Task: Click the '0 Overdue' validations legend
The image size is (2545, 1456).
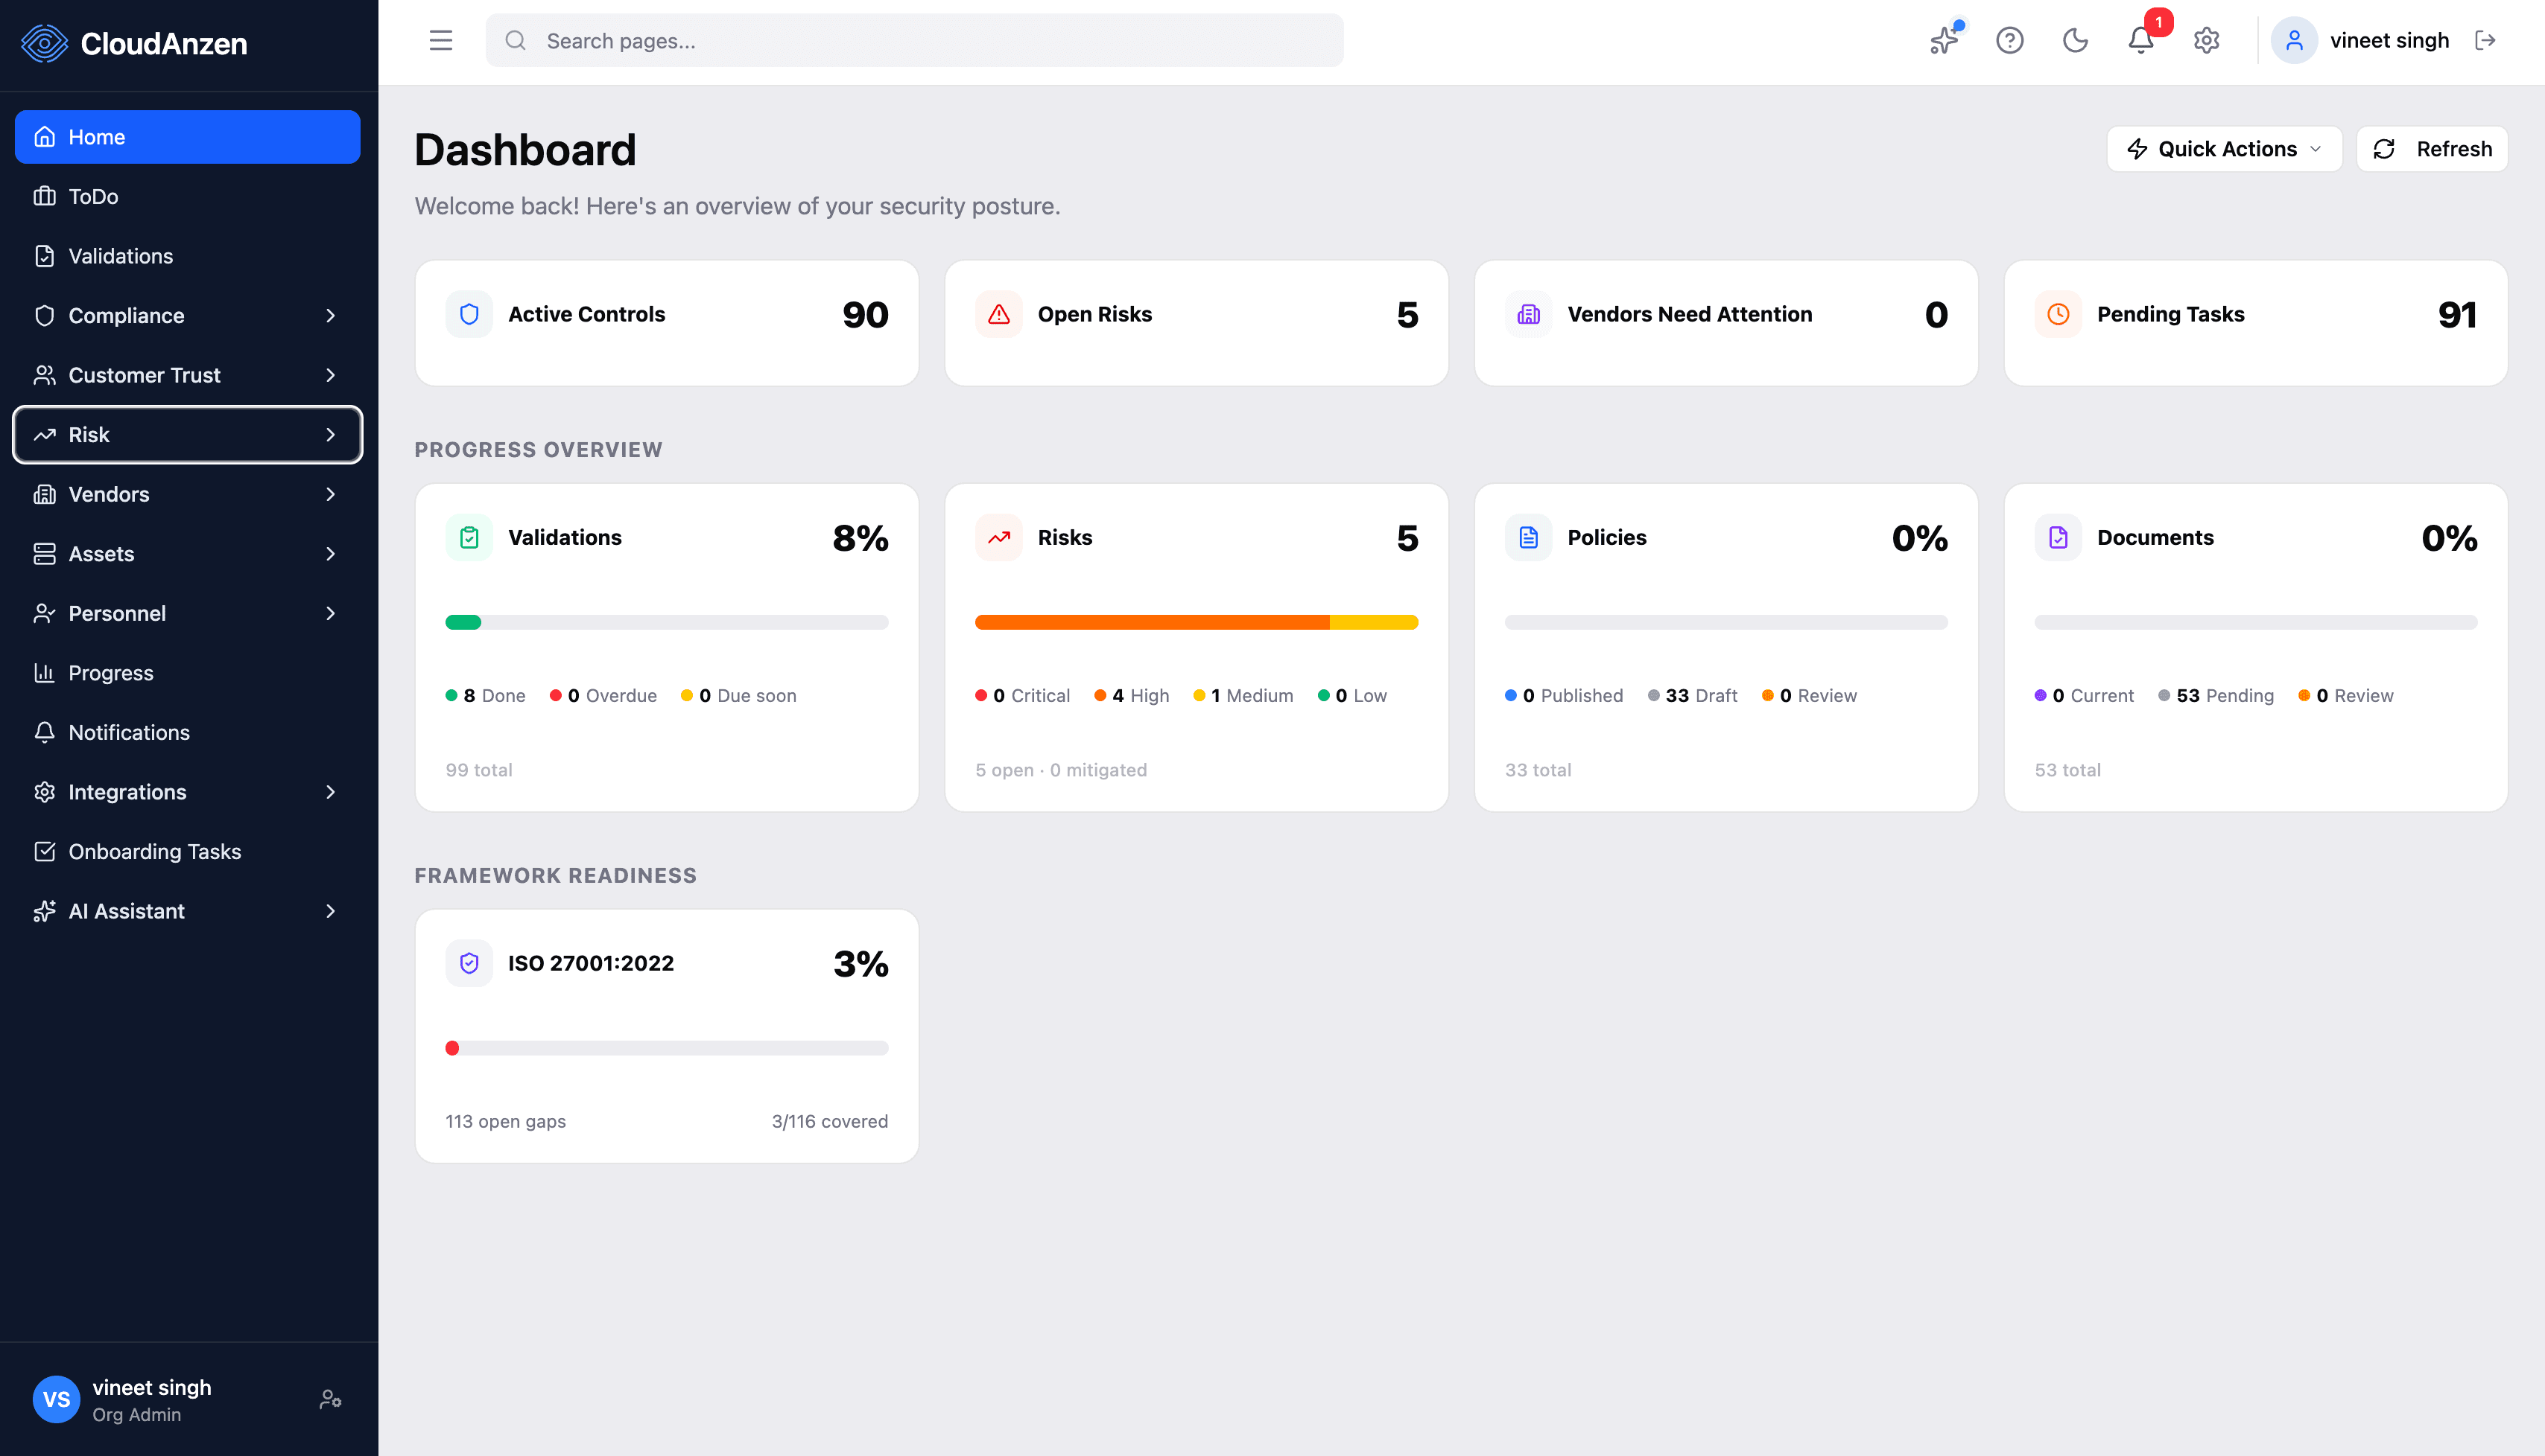Action: click(x=603, y=696)
